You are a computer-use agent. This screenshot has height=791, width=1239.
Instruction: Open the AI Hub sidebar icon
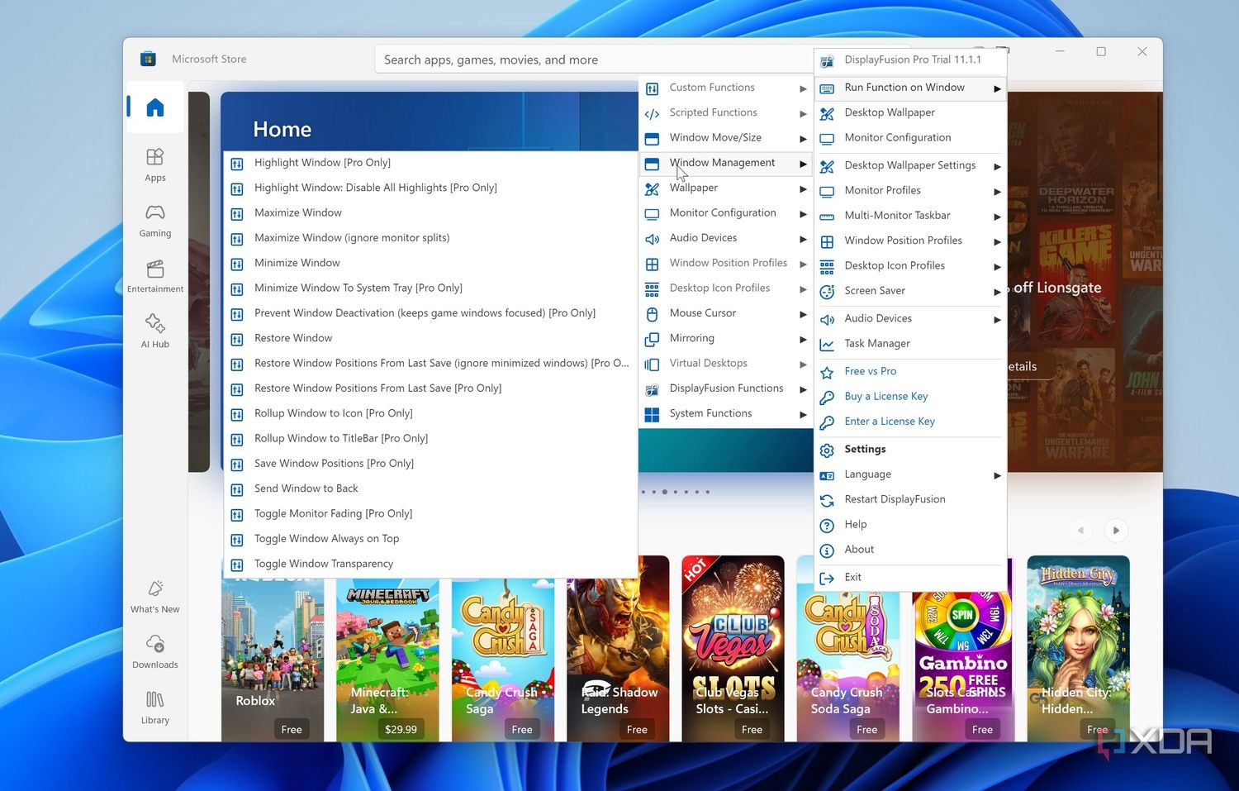point(155,323)
